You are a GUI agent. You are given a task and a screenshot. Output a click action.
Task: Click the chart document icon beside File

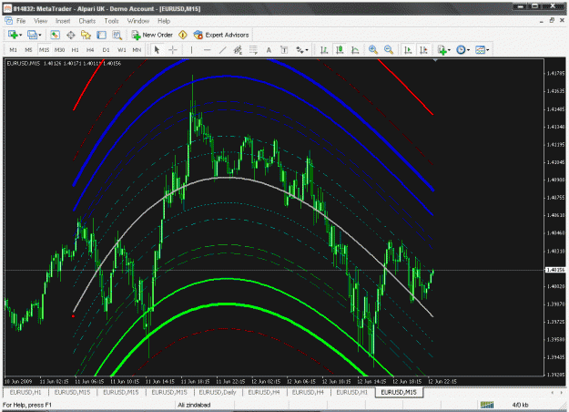8,21
